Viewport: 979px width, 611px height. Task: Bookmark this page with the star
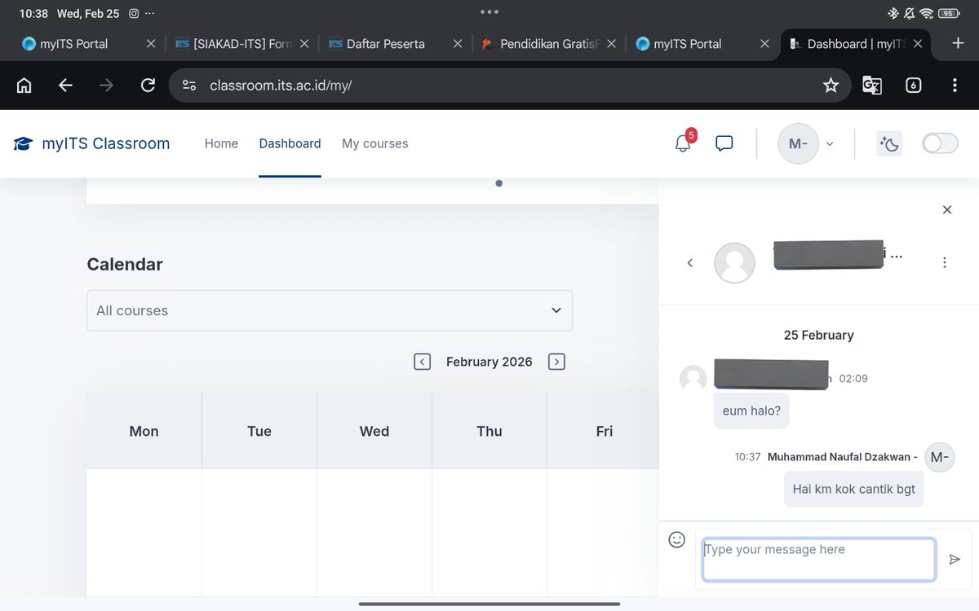[x=831, y=85]
